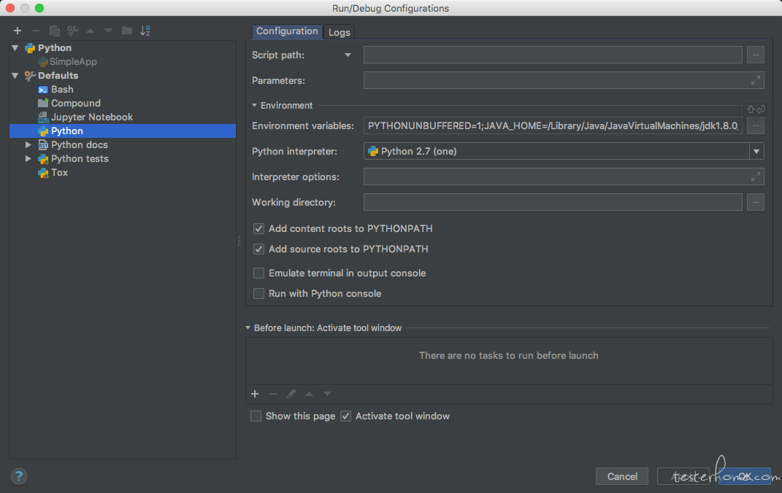This screenshot has width=782, height=493.
Task: Remove before launch task minus icon
Action: pos(273,394)
